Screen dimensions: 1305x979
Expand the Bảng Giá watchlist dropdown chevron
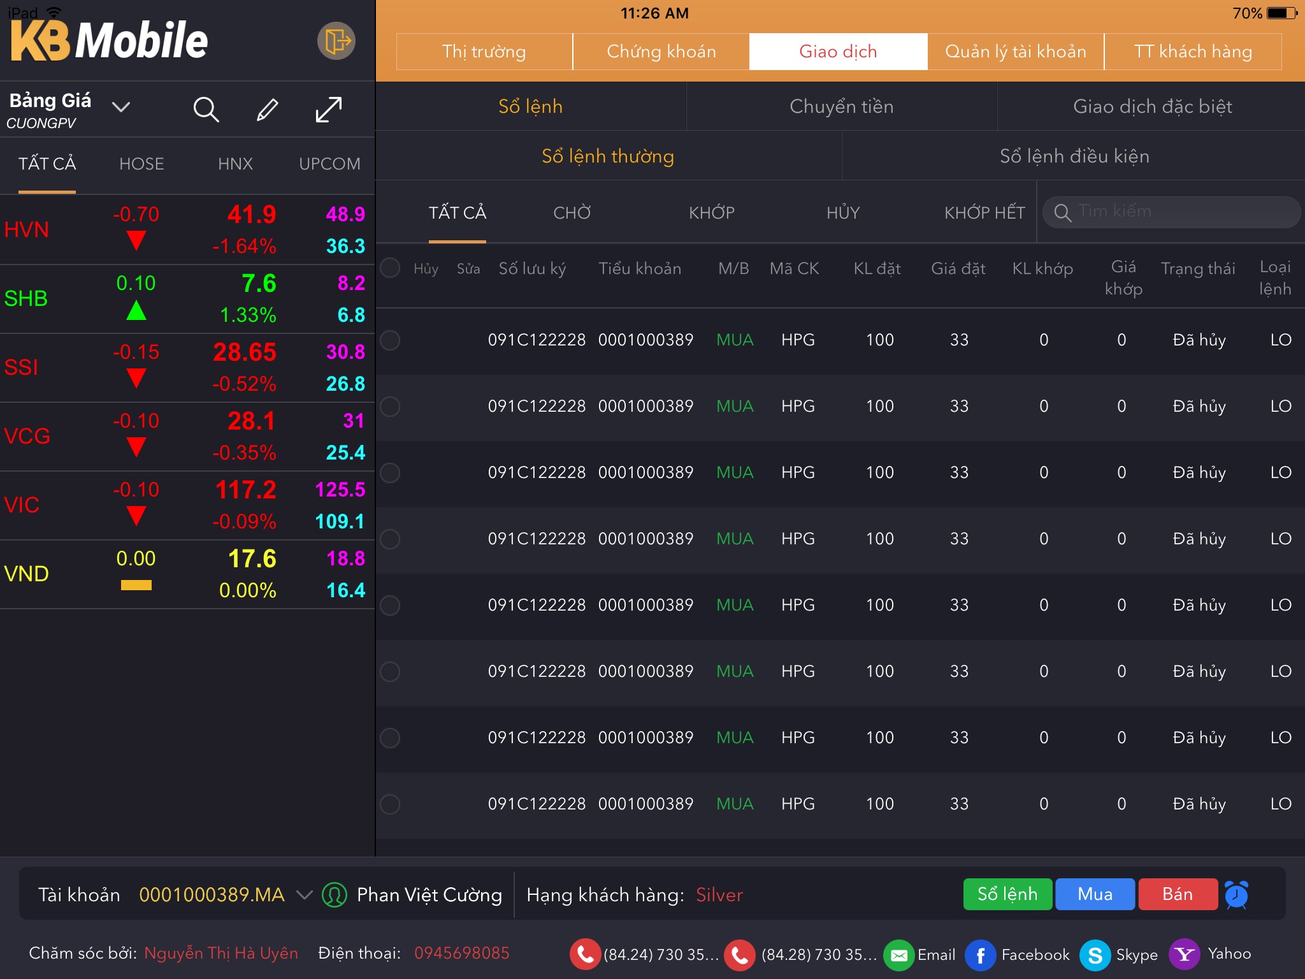pyautogui.click(x=121, y=106)
